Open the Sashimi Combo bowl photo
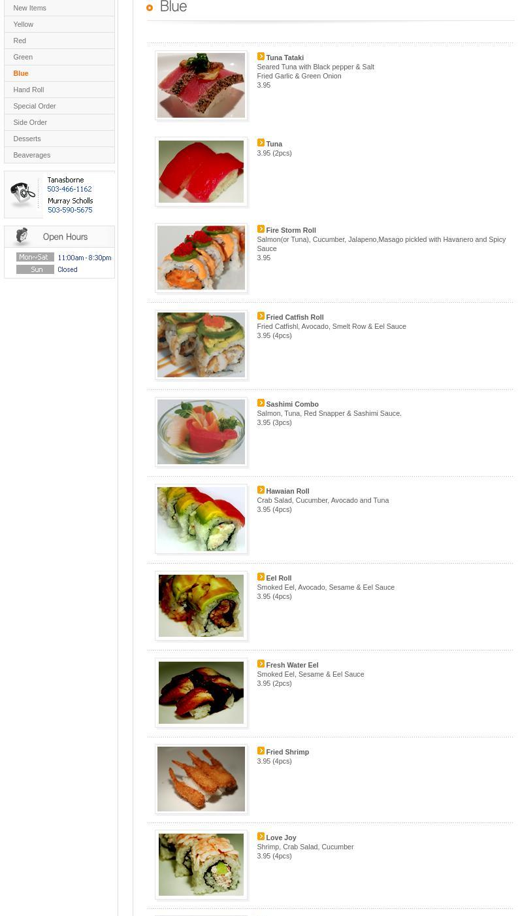 click(201, 432)
